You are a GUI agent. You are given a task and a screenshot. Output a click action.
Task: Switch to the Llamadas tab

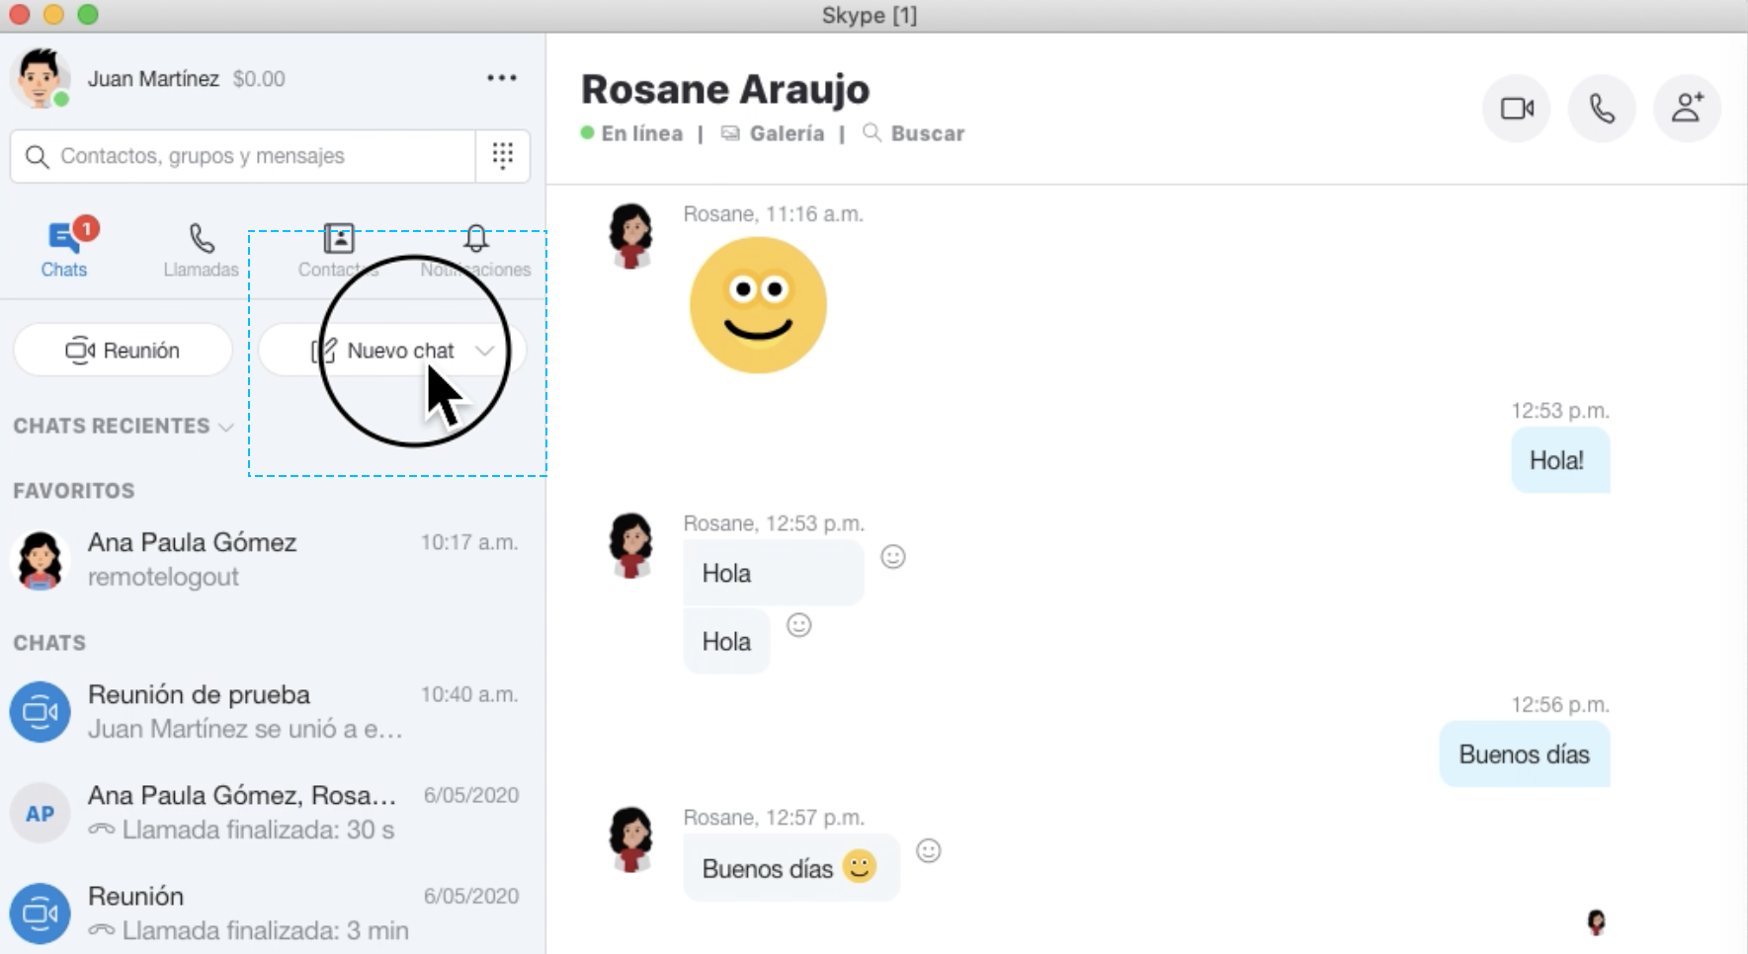pos(201,250)
